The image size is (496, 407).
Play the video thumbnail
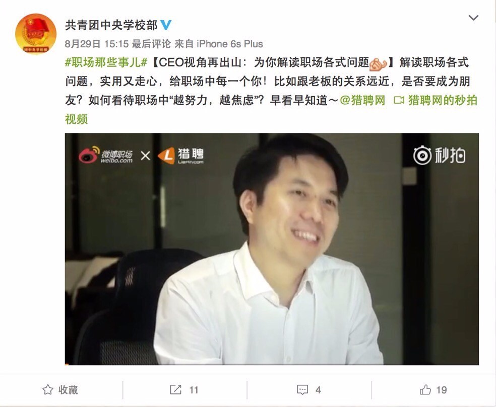pyautogui.click(x=272, y=249)
